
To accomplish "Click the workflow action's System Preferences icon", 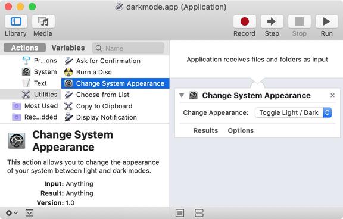I will (193, 95).
